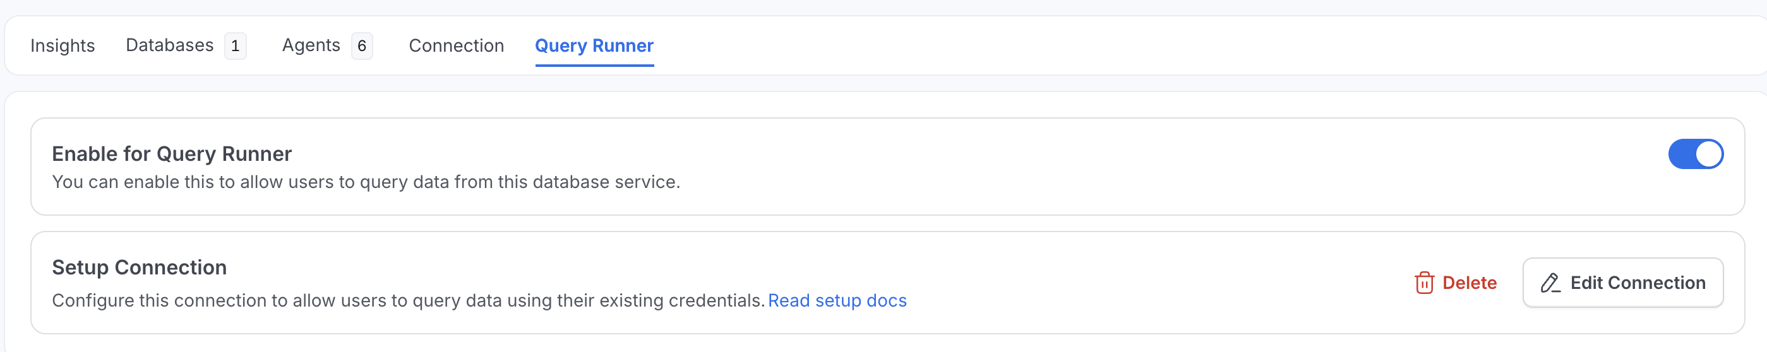Click the pencil icon in Edit Connection
The width and height of the screenshot is (1767, 352).
pyautogui.click(x=1550, y=283)
